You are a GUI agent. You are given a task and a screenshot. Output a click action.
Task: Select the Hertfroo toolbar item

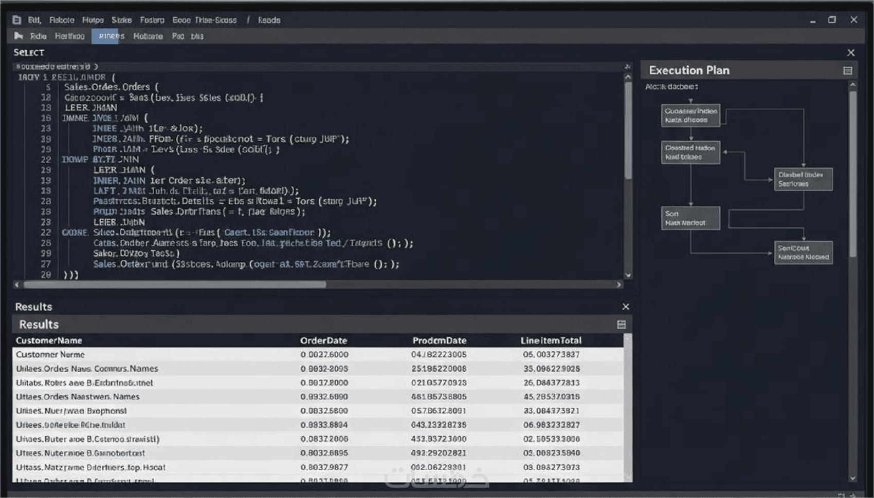click(x=70, y=36)
